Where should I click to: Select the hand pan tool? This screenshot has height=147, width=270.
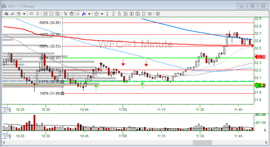[x=72, y=14]
